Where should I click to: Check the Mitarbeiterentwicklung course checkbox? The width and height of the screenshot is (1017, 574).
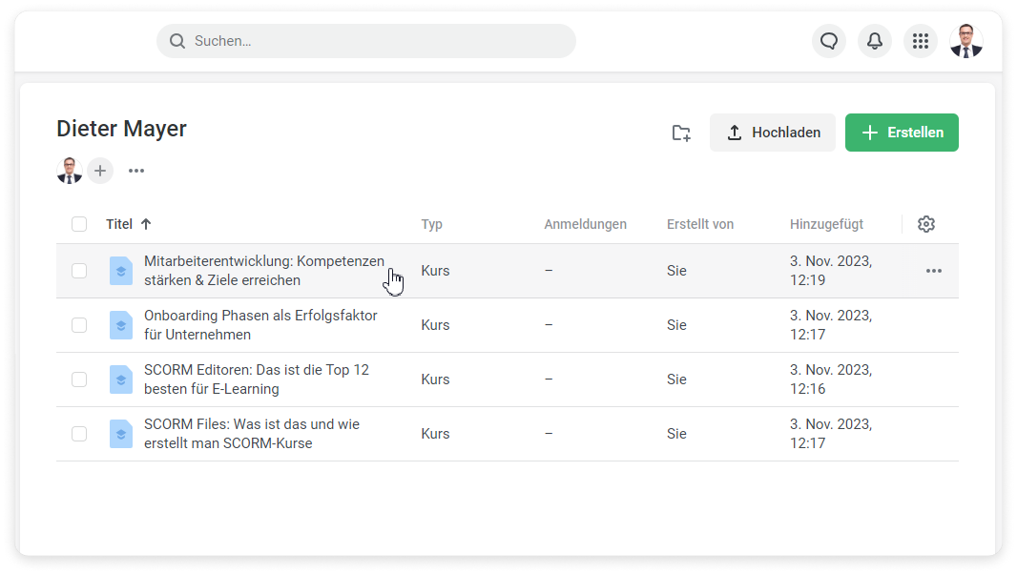[79, 271]
